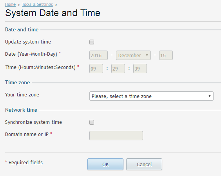Click the Date and time section heading
The image size is (221, 176).
pyautogui.click(x=22, y=30)
